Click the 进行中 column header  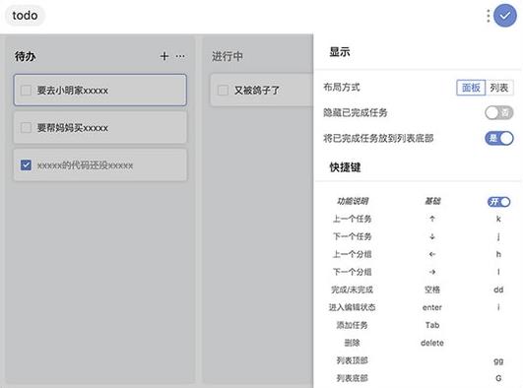pos(228,56)
